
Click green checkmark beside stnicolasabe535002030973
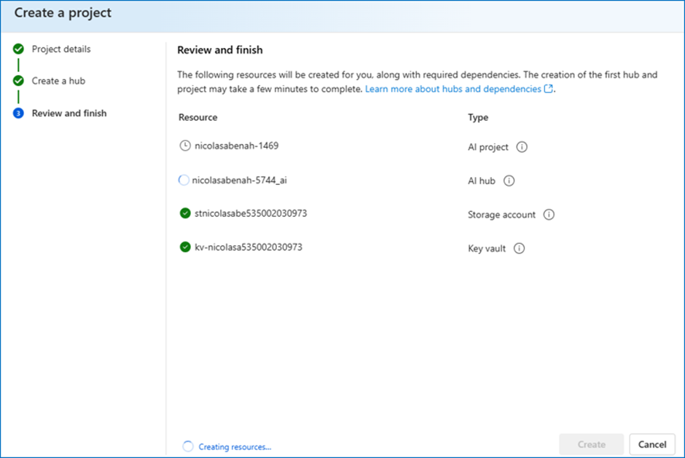[185, 213]
